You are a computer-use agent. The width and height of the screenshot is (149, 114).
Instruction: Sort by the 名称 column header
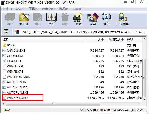tap(43, 40)
